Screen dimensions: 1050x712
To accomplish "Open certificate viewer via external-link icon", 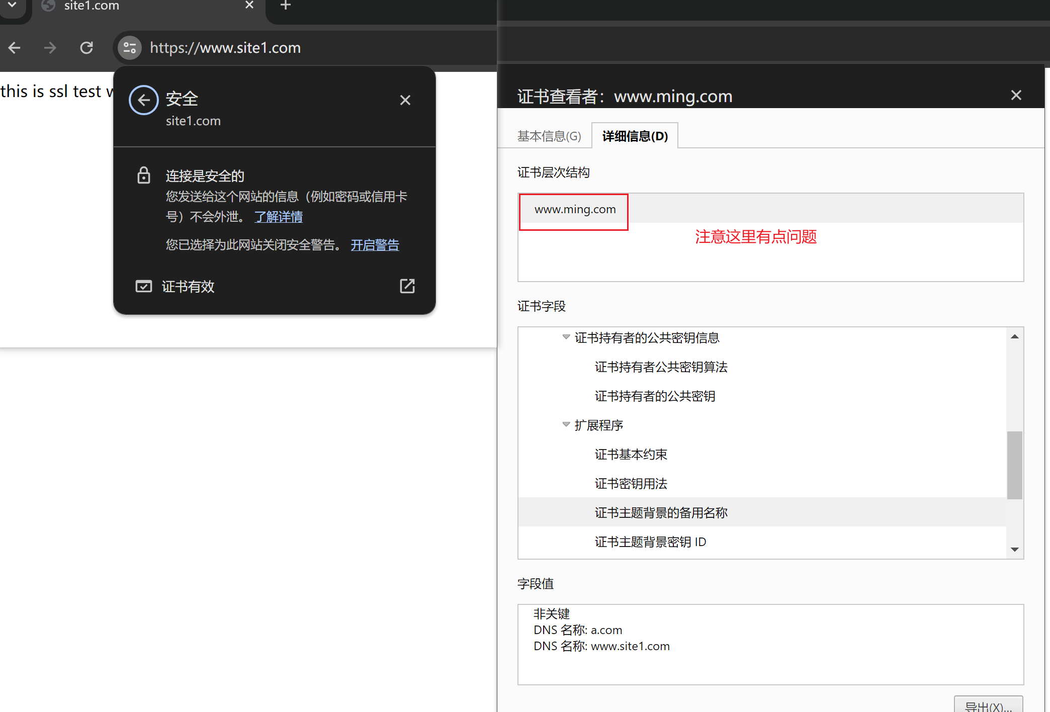I will [x=407, y=286].
